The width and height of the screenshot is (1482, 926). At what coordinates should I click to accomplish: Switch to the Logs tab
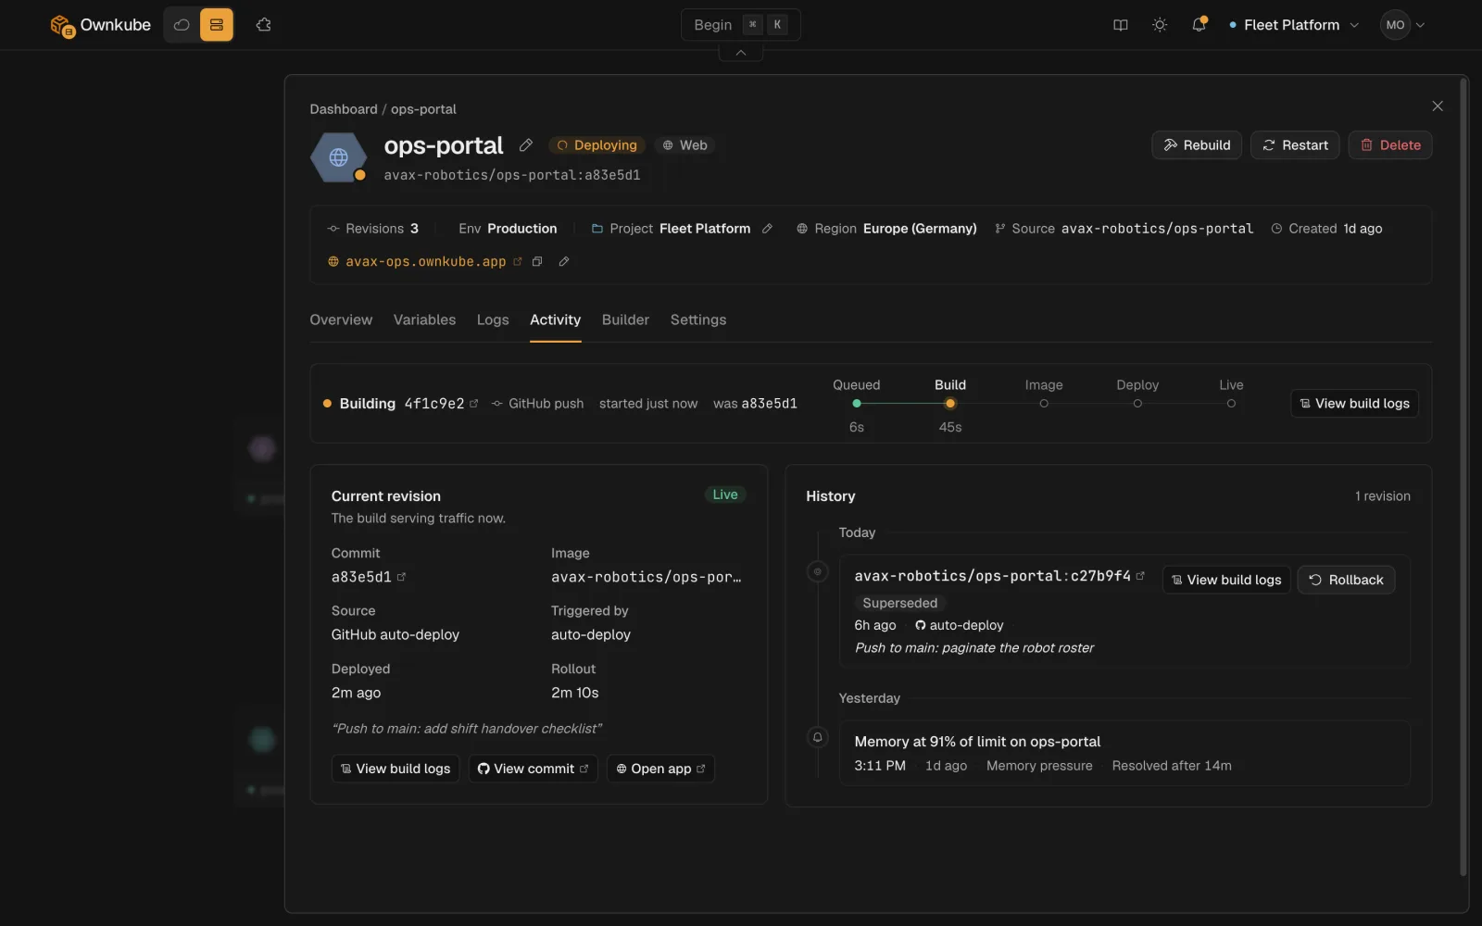493,319
